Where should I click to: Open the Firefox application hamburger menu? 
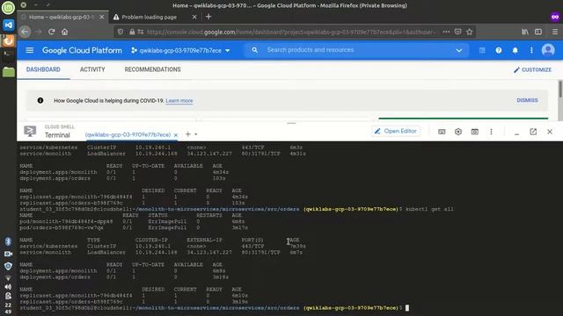[x=555, y=32]
